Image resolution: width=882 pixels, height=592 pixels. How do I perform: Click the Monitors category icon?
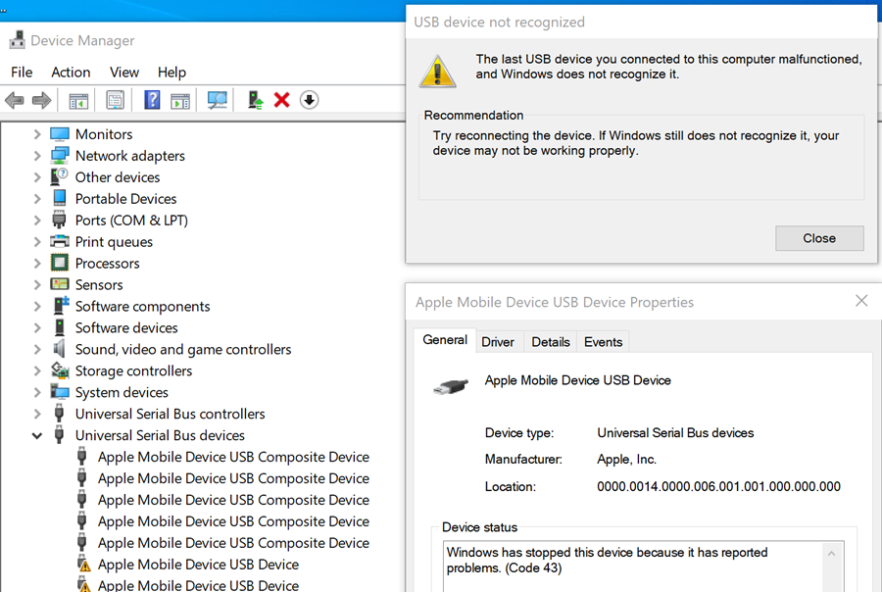click(x=59, y=134)
